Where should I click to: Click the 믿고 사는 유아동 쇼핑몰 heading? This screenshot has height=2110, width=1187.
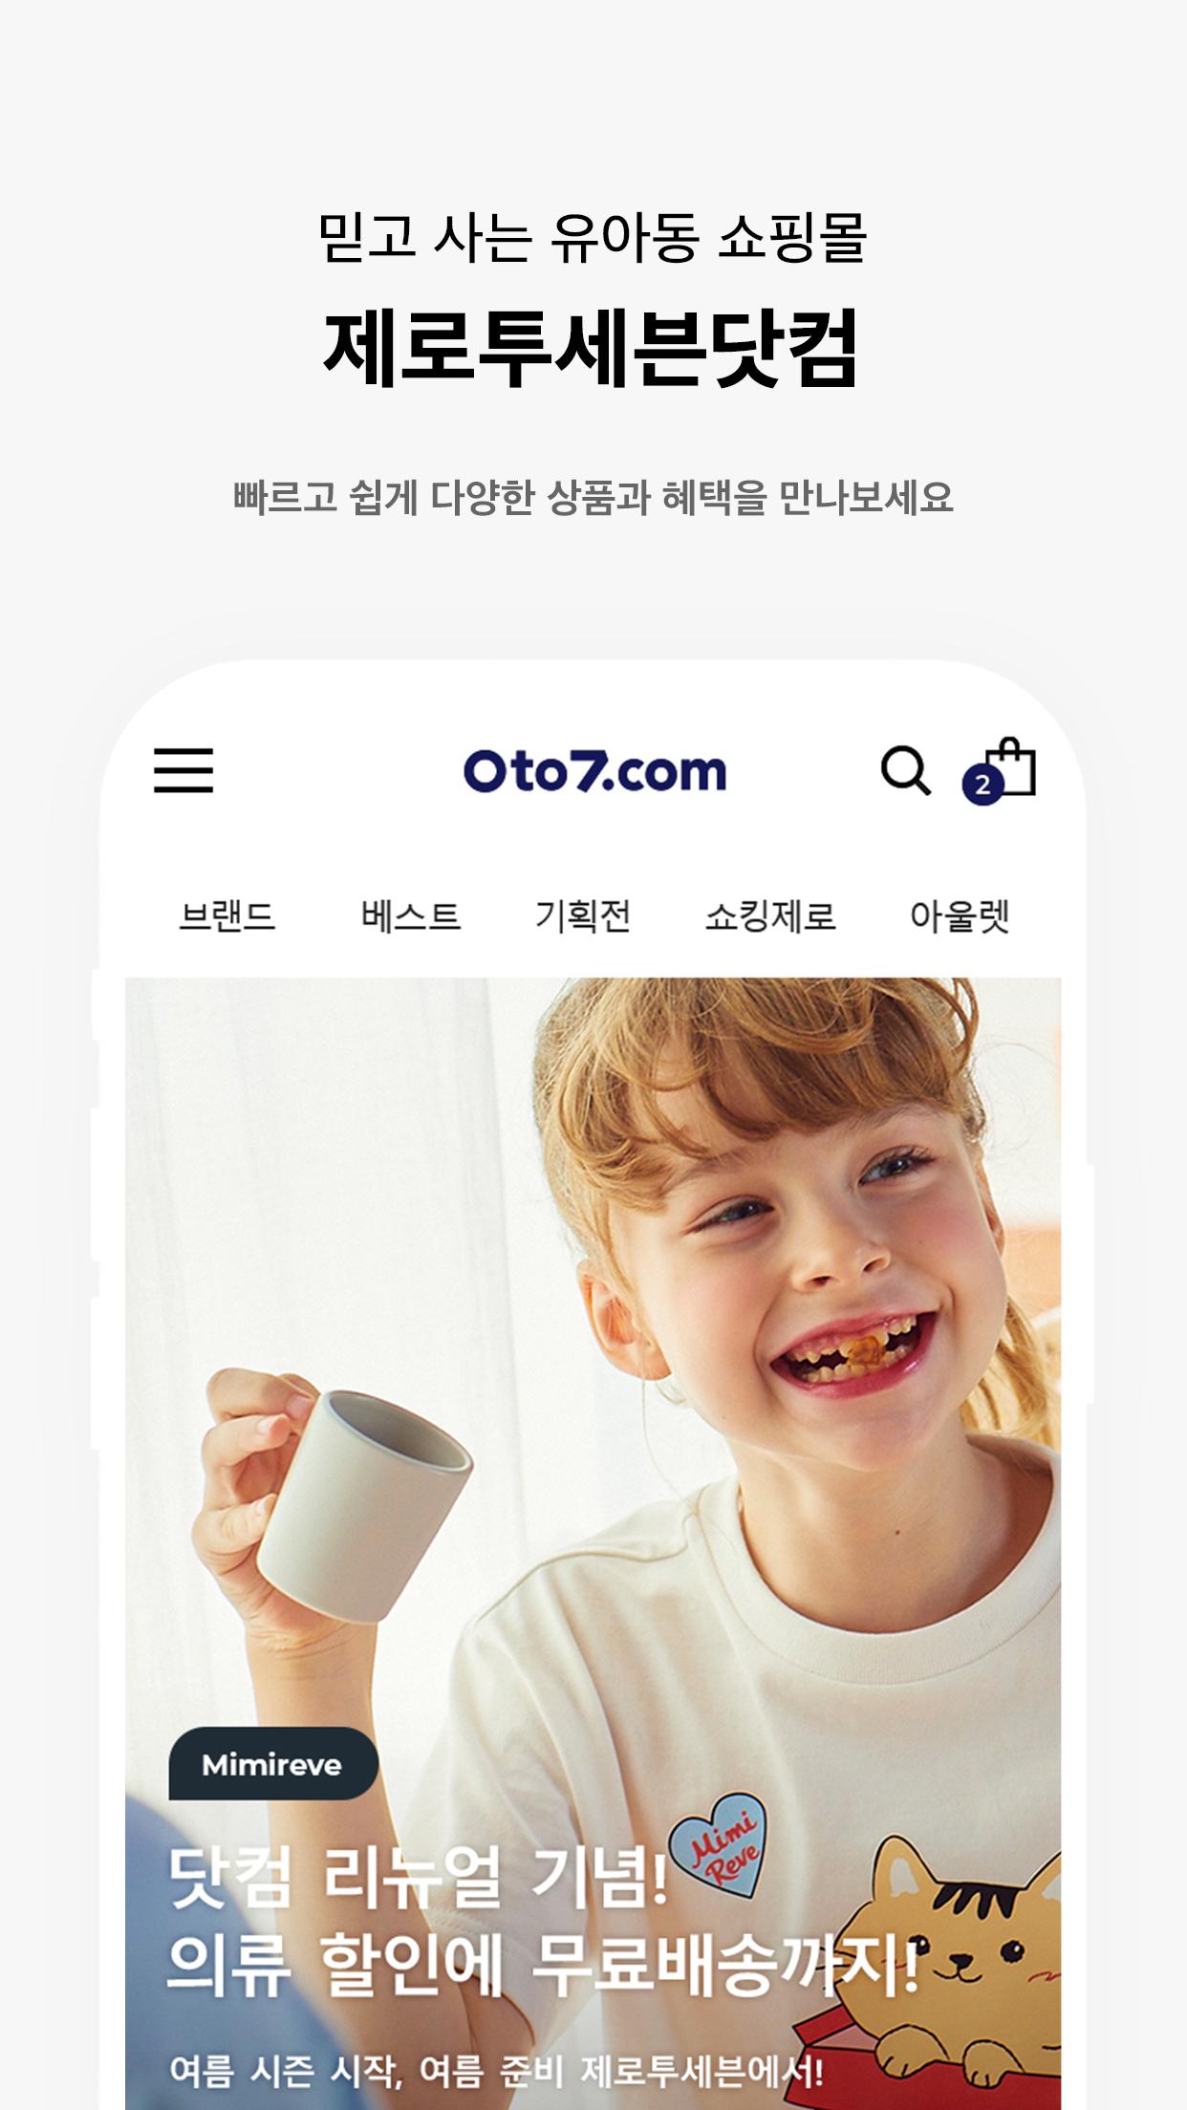click(x=593, y=236)
